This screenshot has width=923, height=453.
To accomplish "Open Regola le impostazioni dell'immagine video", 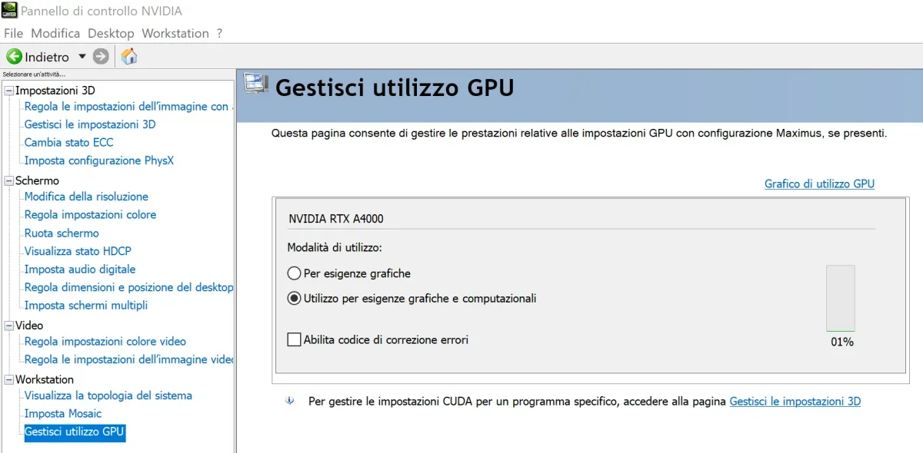I will pyautogui.click(x=128, y=359).
